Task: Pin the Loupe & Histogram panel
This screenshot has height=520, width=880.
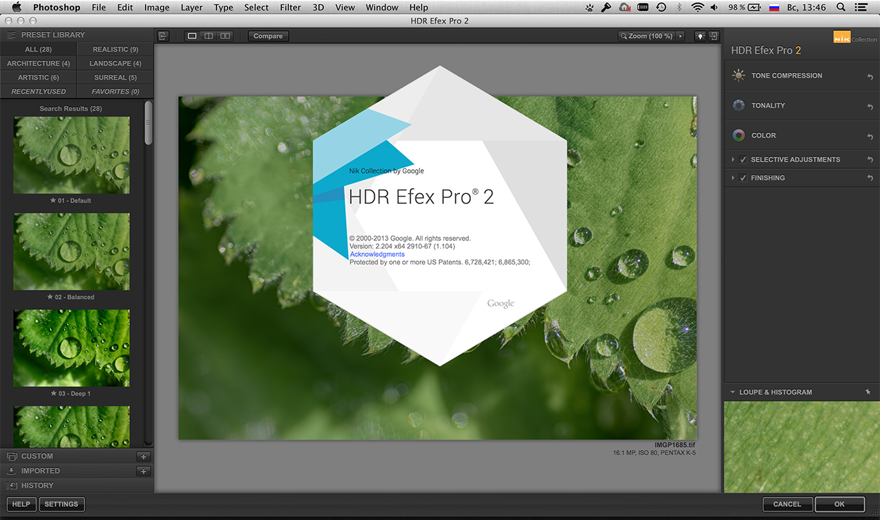Action: 868,392
